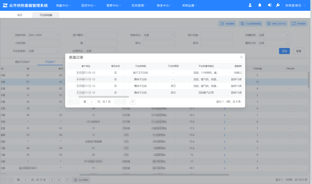Screen dimensions: 312x184
Task: Open the 客服中心 menu
Action: [63, 5]
